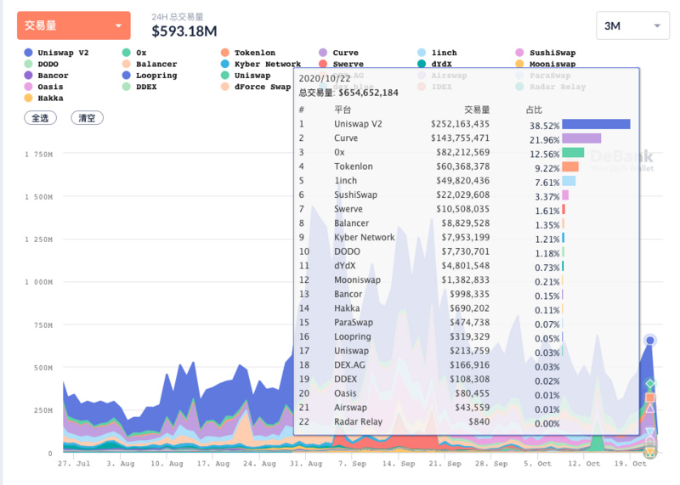Screen dimensions: 680x485
Task: Click the 全选 select-all button
Action: (x=41, y=118)
